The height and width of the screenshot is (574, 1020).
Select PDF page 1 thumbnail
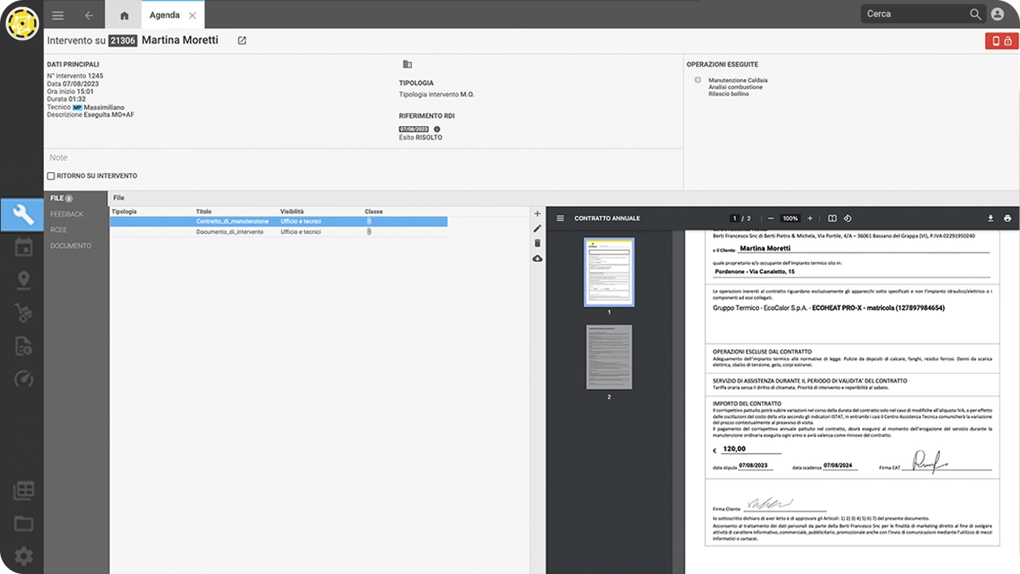pos(609,272)
